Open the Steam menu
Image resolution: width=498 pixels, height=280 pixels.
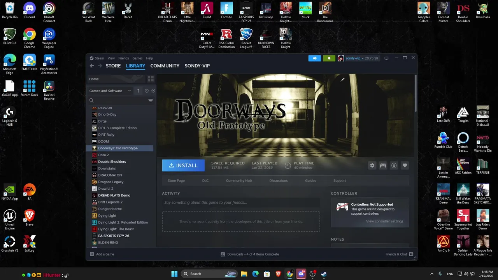click(x=99, y=58)
